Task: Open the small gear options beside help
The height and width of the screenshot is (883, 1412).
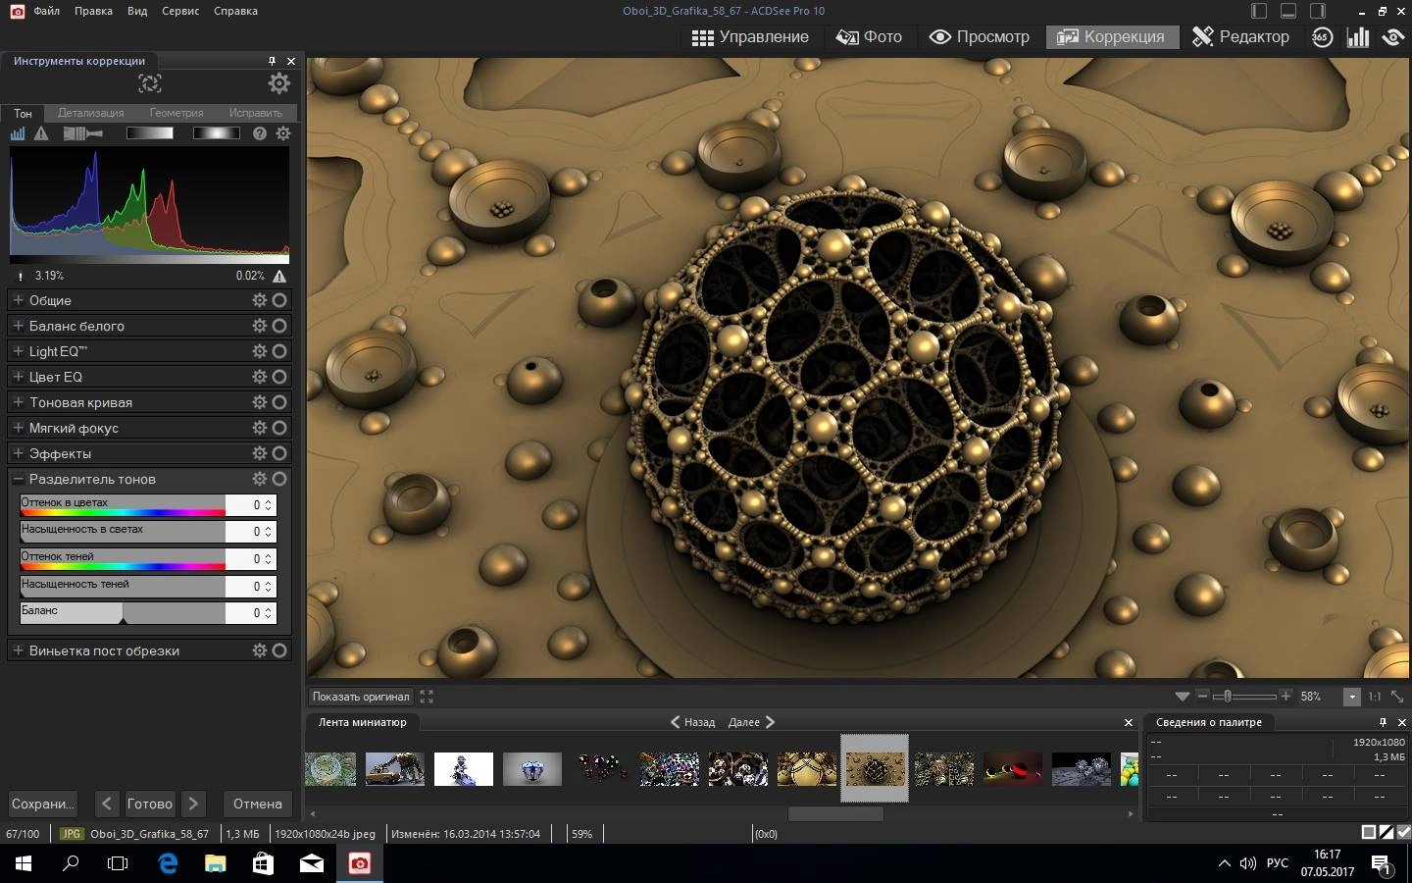Action: tap(283, 133)
